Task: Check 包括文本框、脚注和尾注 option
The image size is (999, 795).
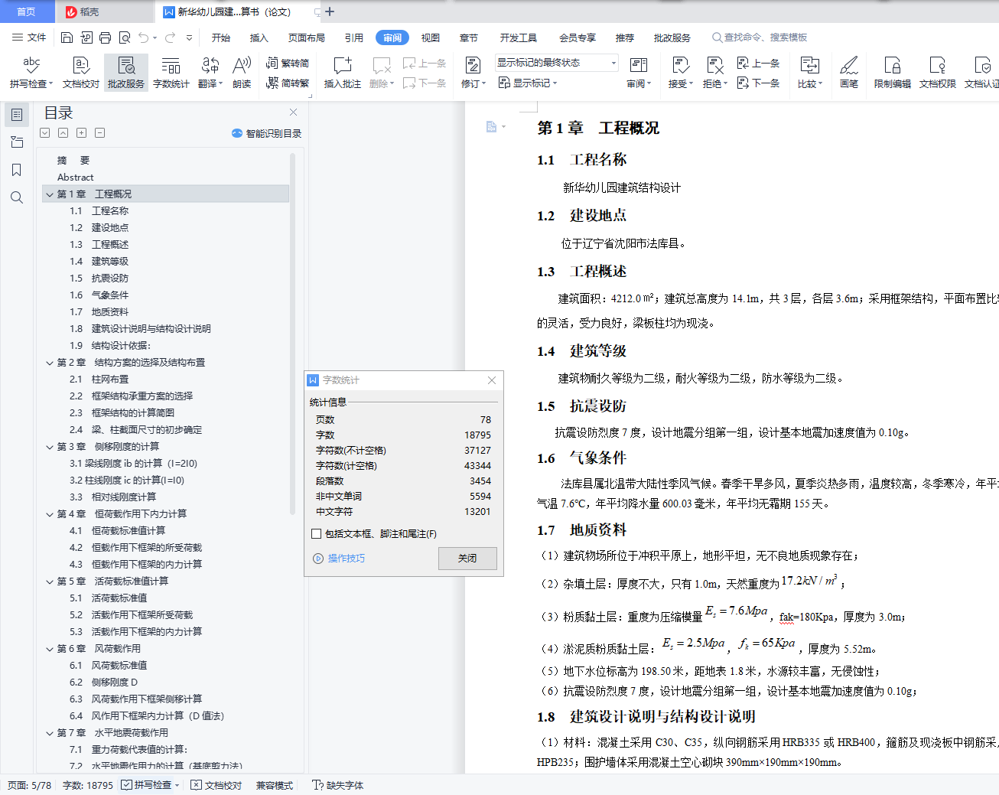Action: point(317,534)
